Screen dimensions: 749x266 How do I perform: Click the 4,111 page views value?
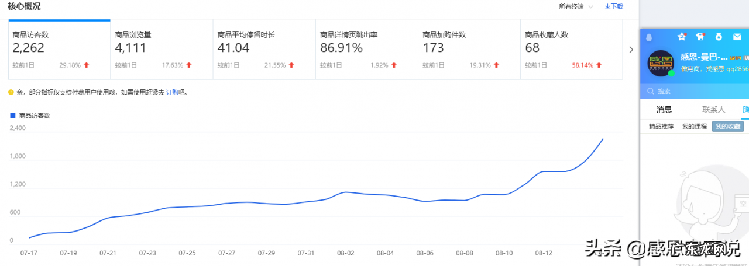coord(130,48)
